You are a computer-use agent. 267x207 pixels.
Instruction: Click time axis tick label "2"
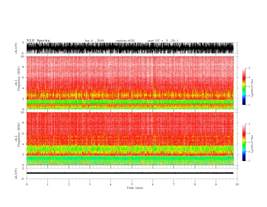tap(69, 184)
